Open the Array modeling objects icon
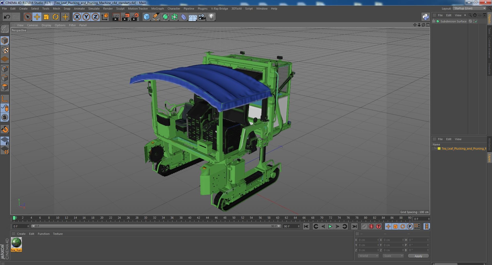 175,17
